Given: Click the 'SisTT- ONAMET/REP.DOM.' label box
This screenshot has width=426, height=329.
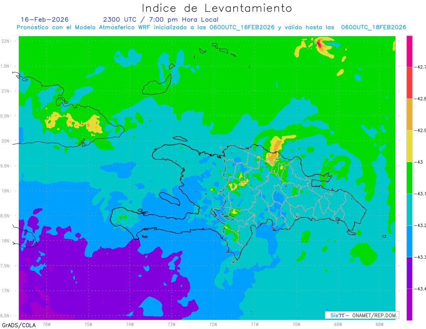Looking at the screenshot, I should (x=362, y=315).
